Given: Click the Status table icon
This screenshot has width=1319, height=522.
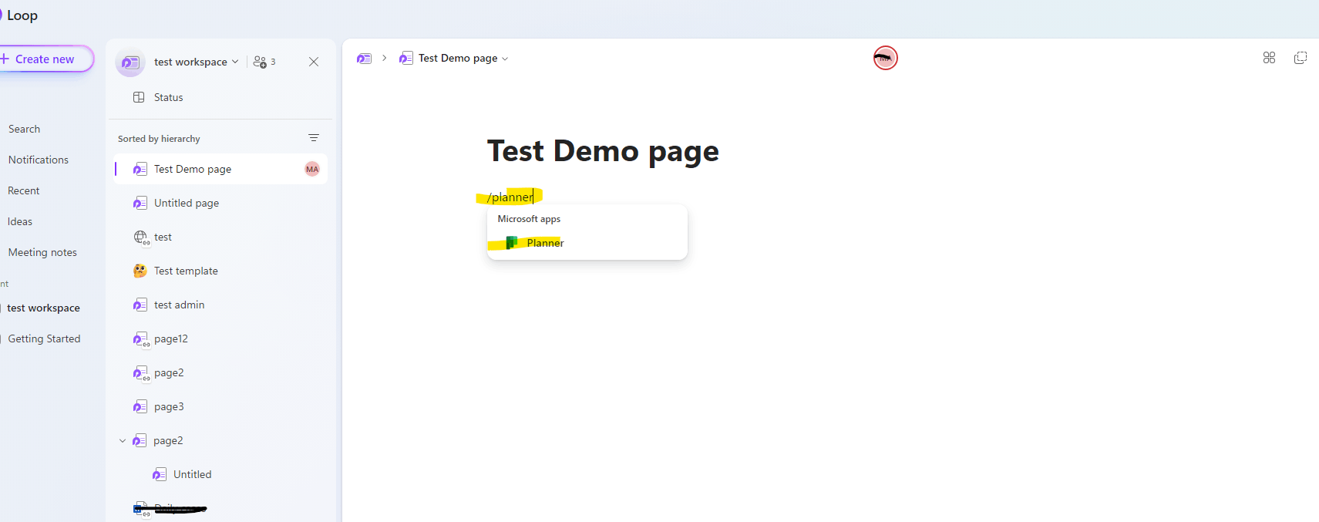Looking at the screenshot, I should tap(139, 97).
